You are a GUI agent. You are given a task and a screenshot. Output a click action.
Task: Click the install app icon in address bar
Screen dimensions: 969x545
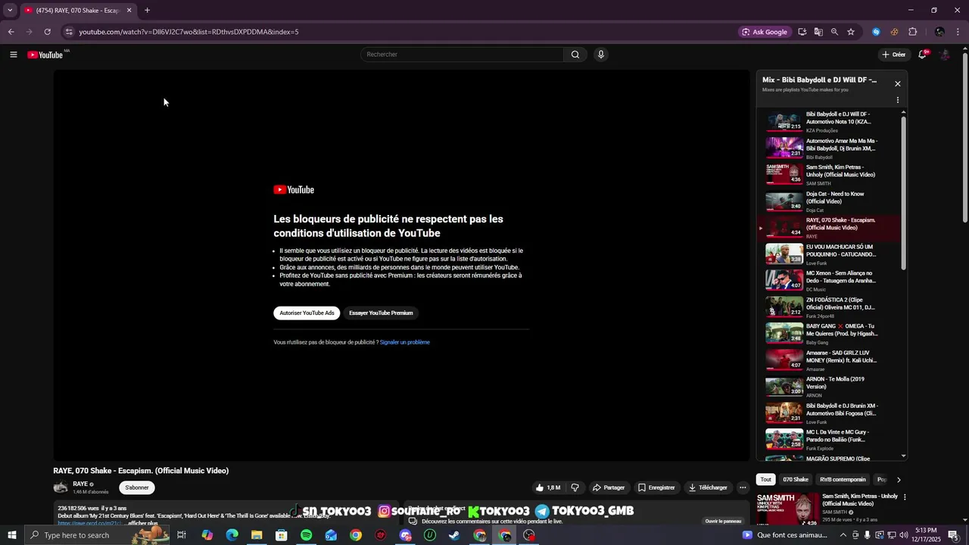[x=802, y=32]
